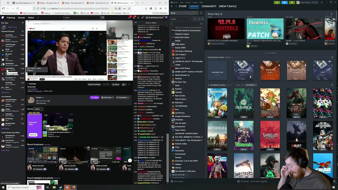Click the Share clip button

[116, 84]
